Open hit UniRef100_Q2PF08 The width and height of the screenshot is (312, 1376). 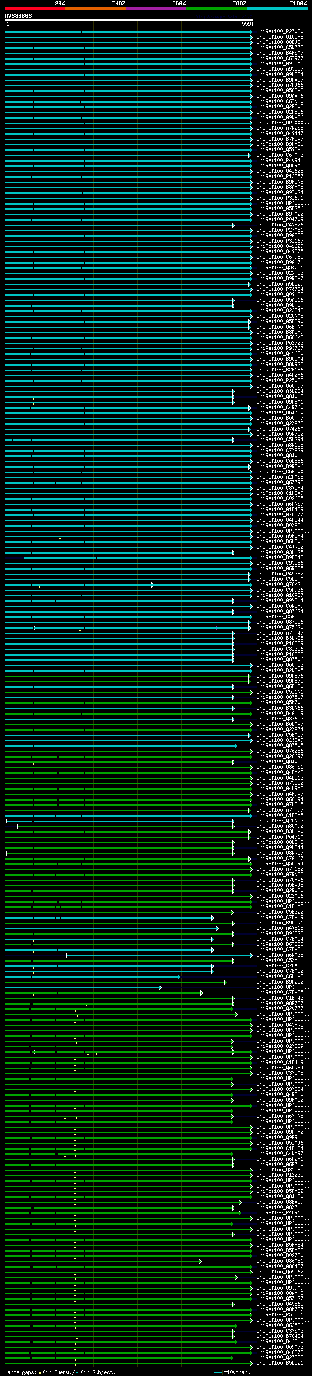coord(280,107)
